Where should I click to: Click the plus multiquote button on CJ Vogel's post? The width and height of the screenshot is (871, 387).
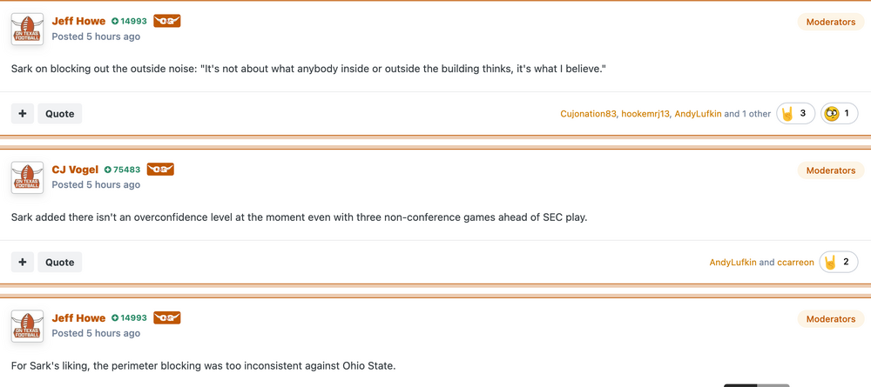(23, 262)
